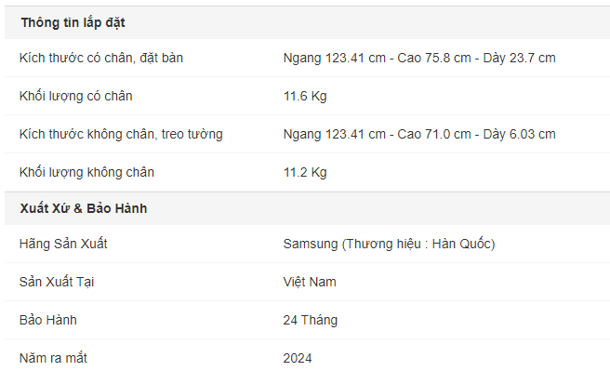Select the 'Việt Nam' origin value

[x=310, y=282]
